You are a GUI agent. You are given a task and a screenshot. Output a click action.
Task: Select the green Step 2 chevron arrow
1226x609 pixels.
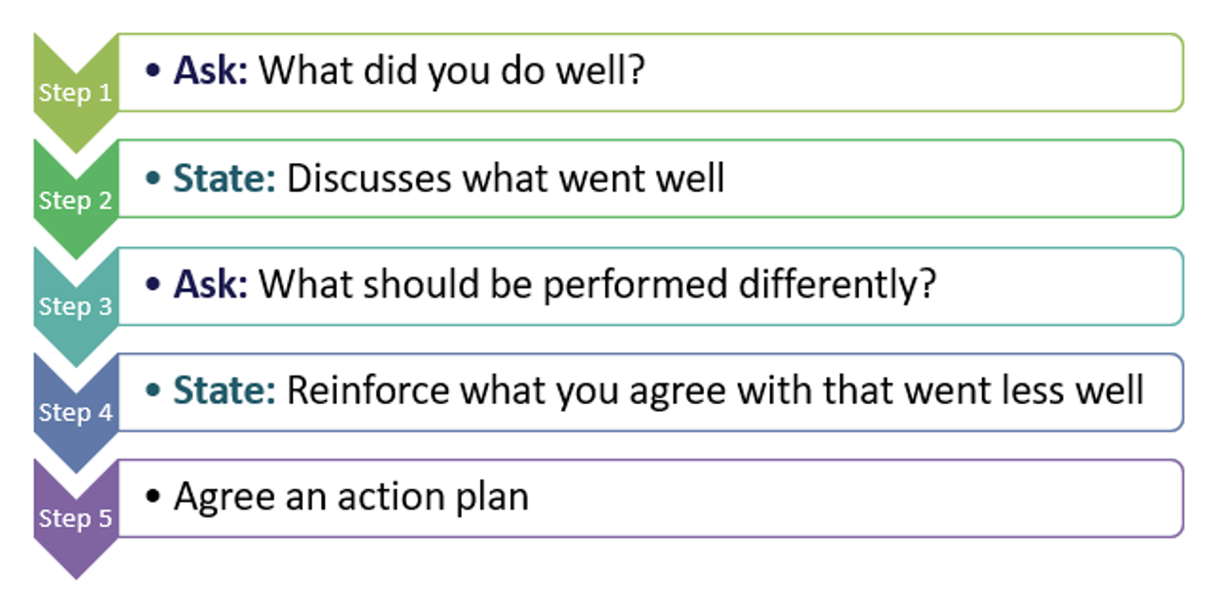pos(75,200)
